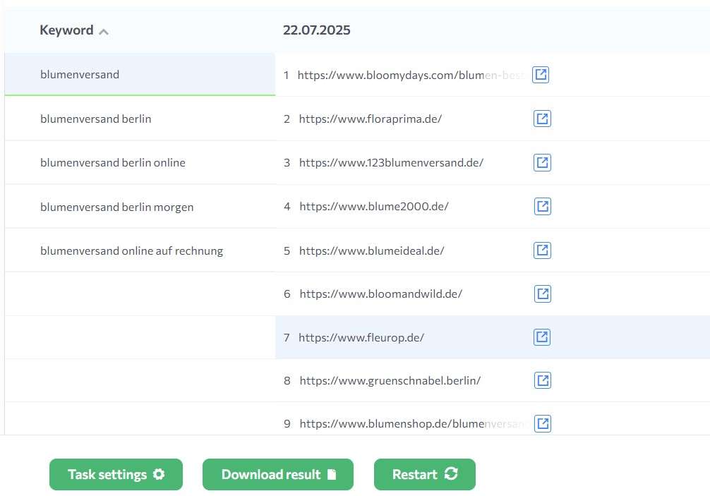Click the blume2000.de URL text

click(374, 206)
